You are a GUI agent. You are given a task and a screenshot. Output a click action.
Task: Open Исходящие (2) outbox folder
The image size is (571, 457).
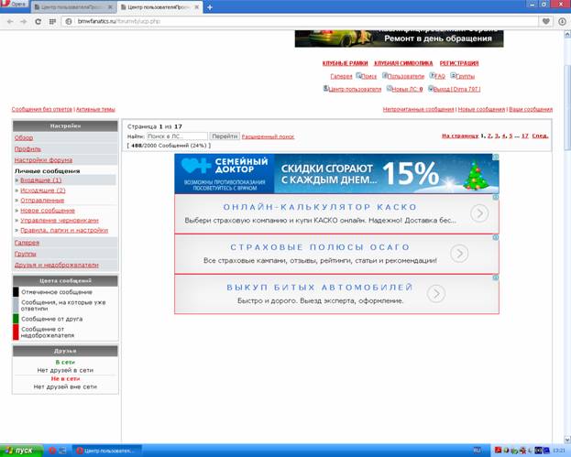coord(42,190)
